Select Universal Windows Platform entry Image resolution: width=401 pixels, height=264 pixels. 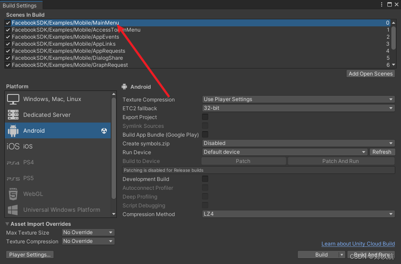tap(58, 210)
